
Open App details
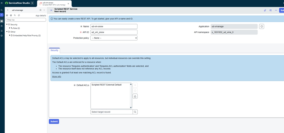[x=41, y=15]
